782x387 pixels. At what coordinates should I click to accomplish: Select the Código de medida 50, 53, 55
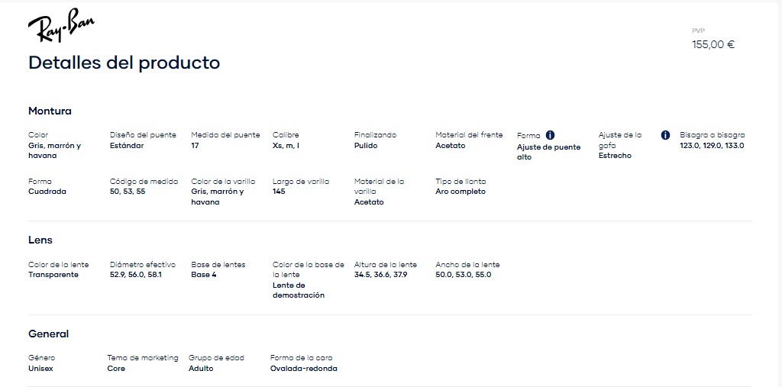pyautogui.click(x=128, y=192)
